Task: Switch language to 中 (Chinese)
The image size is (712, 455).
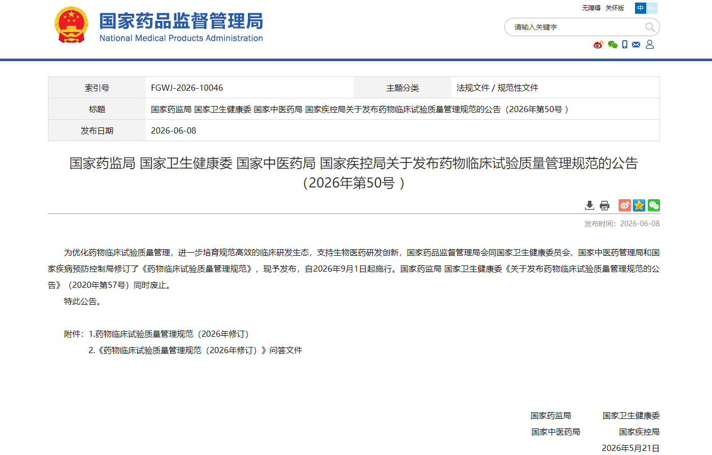Action: [x=641, y=8]
